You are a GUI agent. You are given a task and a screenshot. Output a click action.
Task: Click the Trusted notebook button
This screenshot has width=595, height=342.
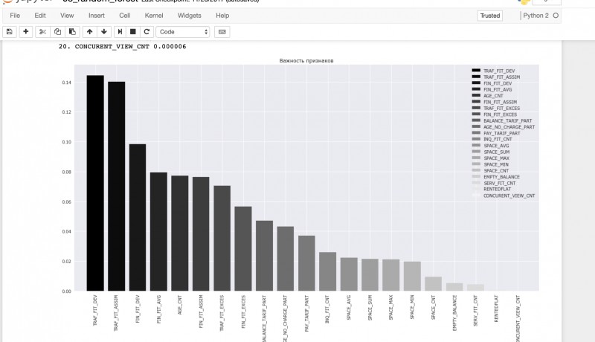(490, 15)
